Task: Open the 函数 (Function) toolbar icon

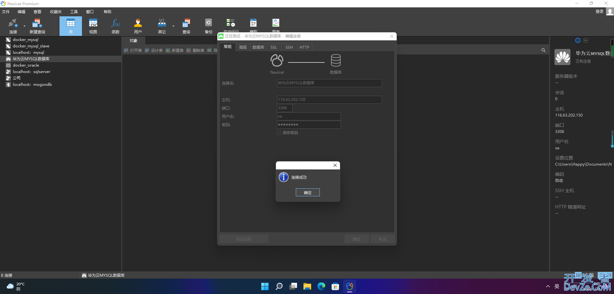Action: (116, 26)
